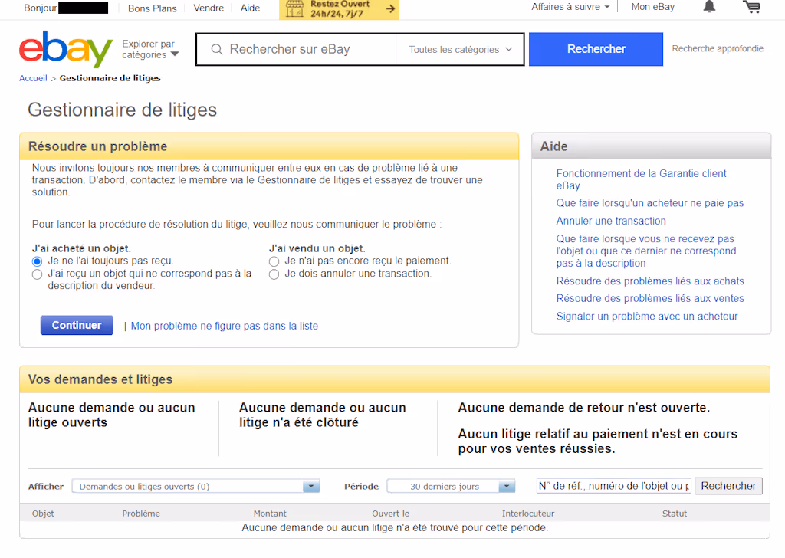Screen dimensions: 785x558
Task: Click the notifications bell icon
Action: coord(709,7)
